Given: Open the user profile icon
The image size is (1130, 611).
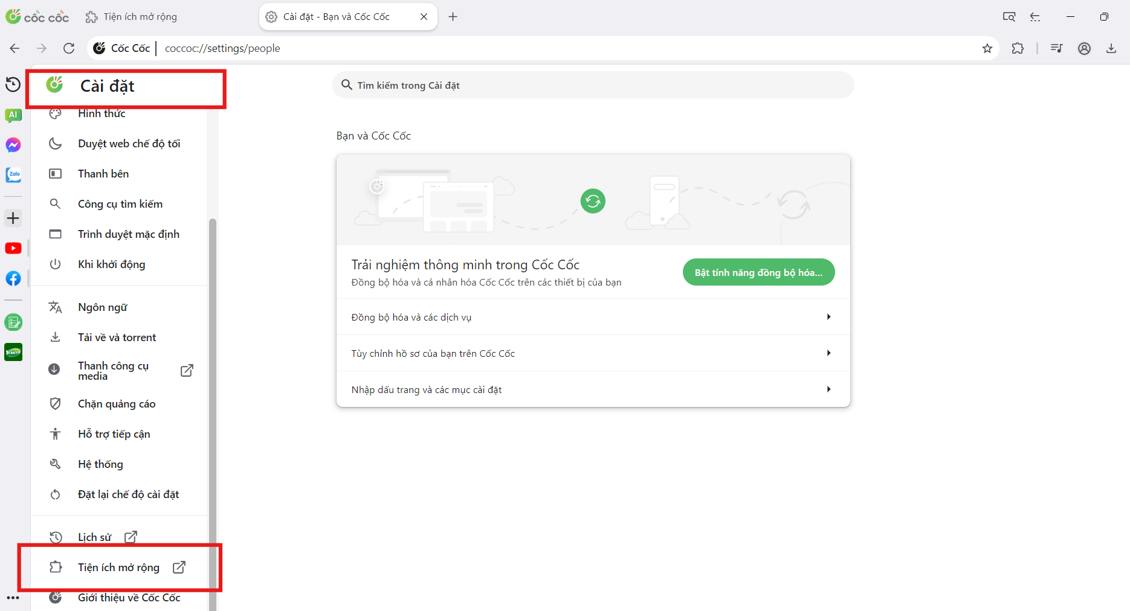Looking at the screenshot, I should pos(1085,48).
